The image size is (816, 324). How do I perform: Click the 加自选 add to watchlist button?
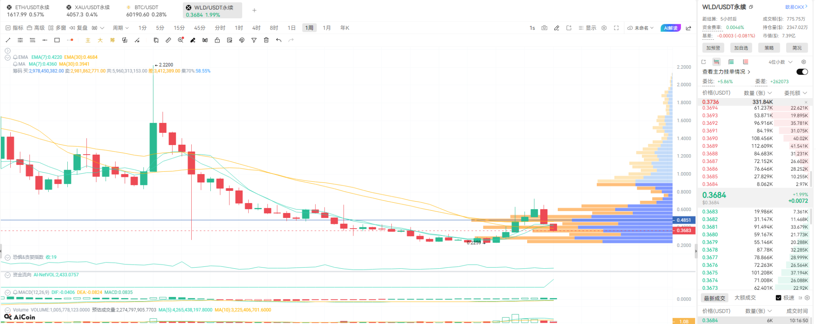click(x=741, y=48)
